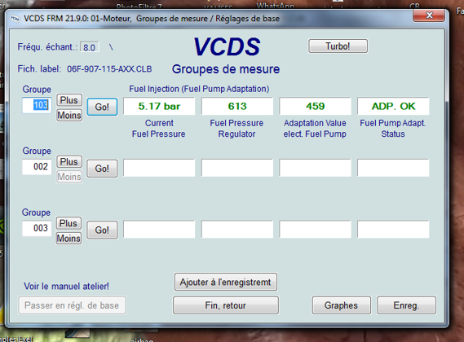Click the Fuel Pressure Regulator label
The image size is (464, 342).
point(236,129)
